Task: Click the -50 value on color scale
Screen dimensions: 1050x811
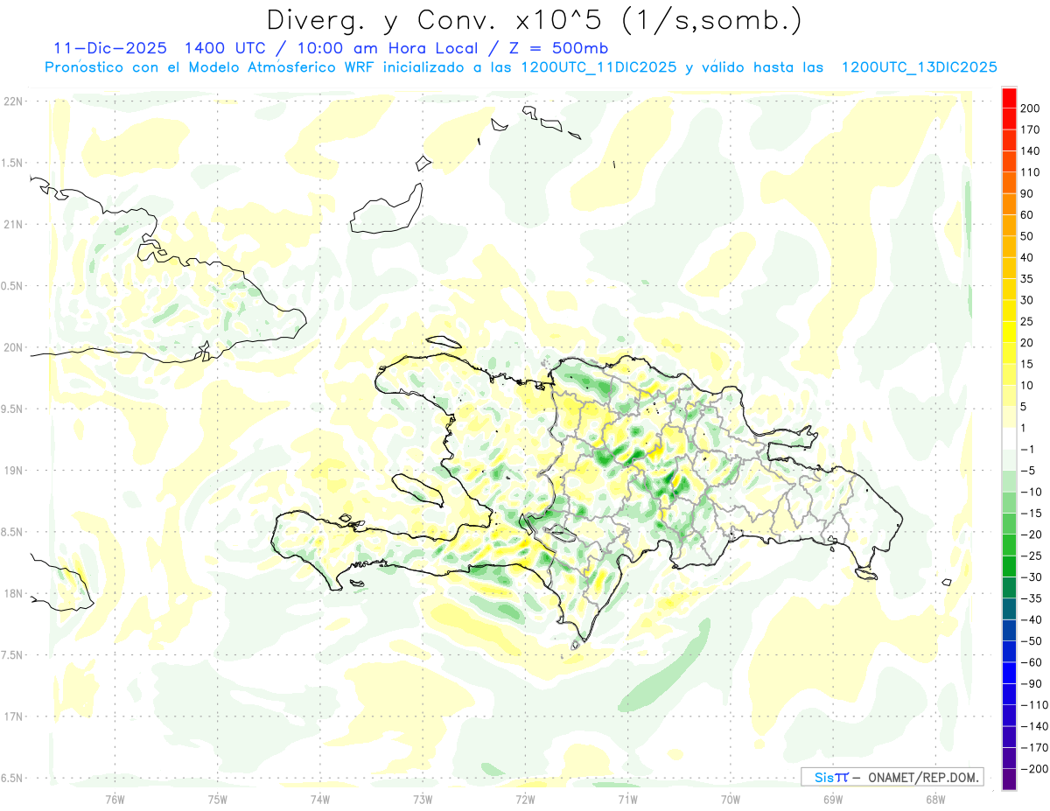Action: point(1031,641)
